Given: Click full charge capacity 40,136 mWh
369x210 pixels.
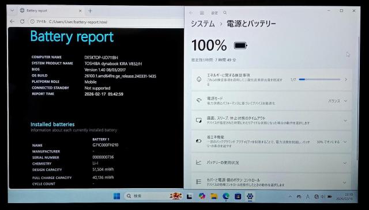Looking at the screenshot, I should pyautogui.click(x=103, y=177).
